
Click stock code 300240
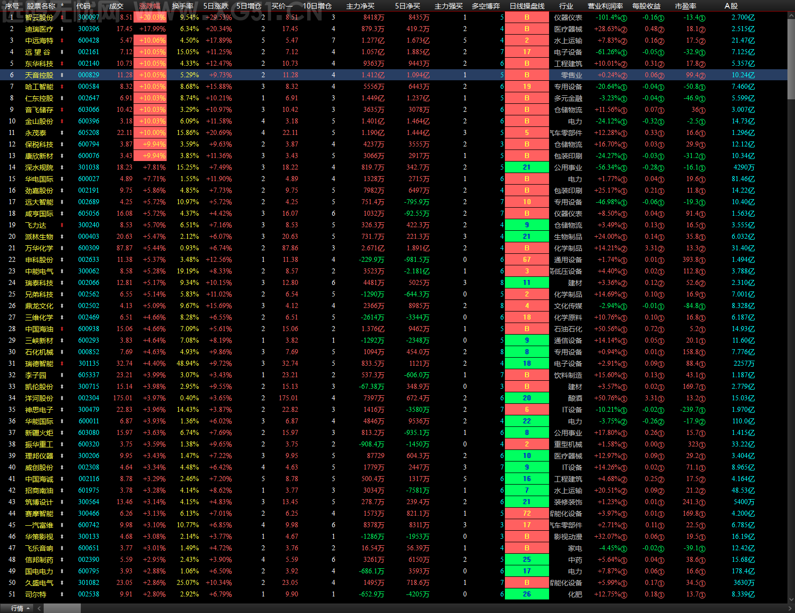[x=89, y=225]
